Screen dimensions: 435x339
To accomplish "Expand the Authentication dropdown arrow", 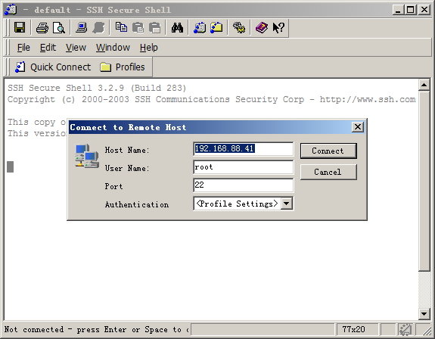I will coord(286,204).
